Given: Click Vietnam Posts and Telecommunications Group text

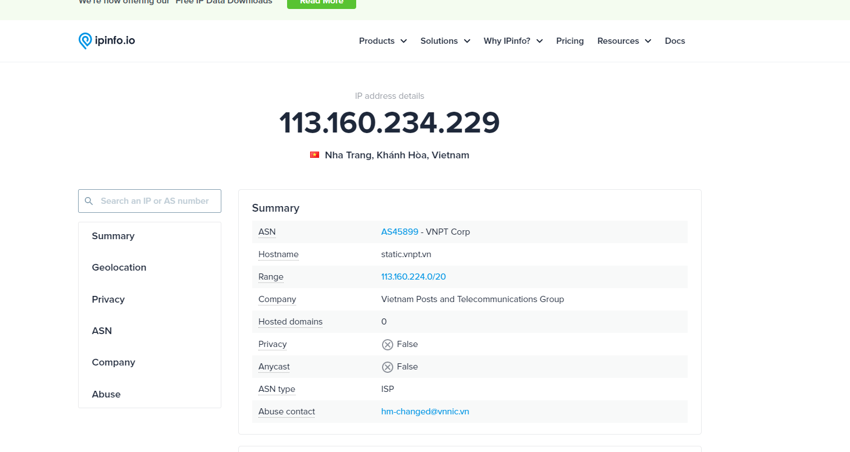Looking at the screenshot, I should 472,299.
